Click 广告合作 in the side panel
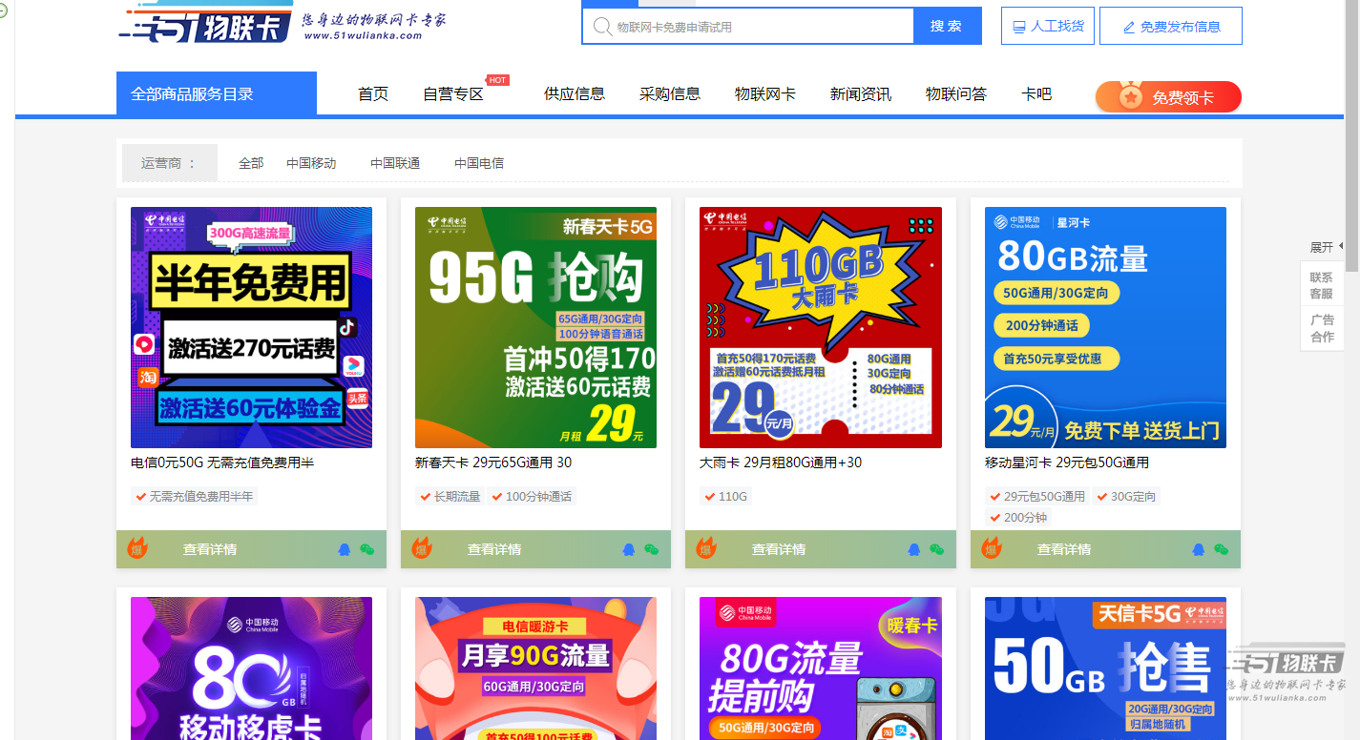 tap(1322, 328)
